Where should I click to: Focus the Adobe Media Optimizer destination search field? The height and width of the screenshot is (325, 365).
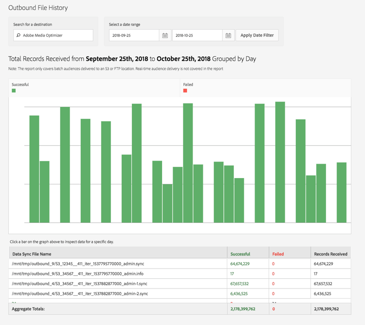(x=54, y=36)
